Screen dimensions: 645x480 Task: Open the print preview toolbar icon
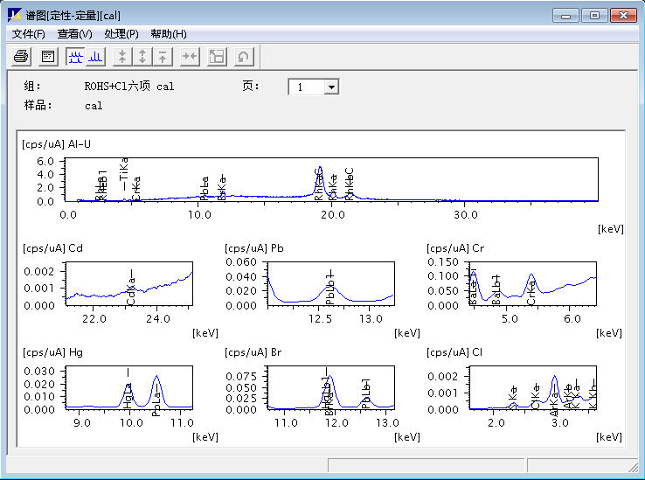(48, 57)
